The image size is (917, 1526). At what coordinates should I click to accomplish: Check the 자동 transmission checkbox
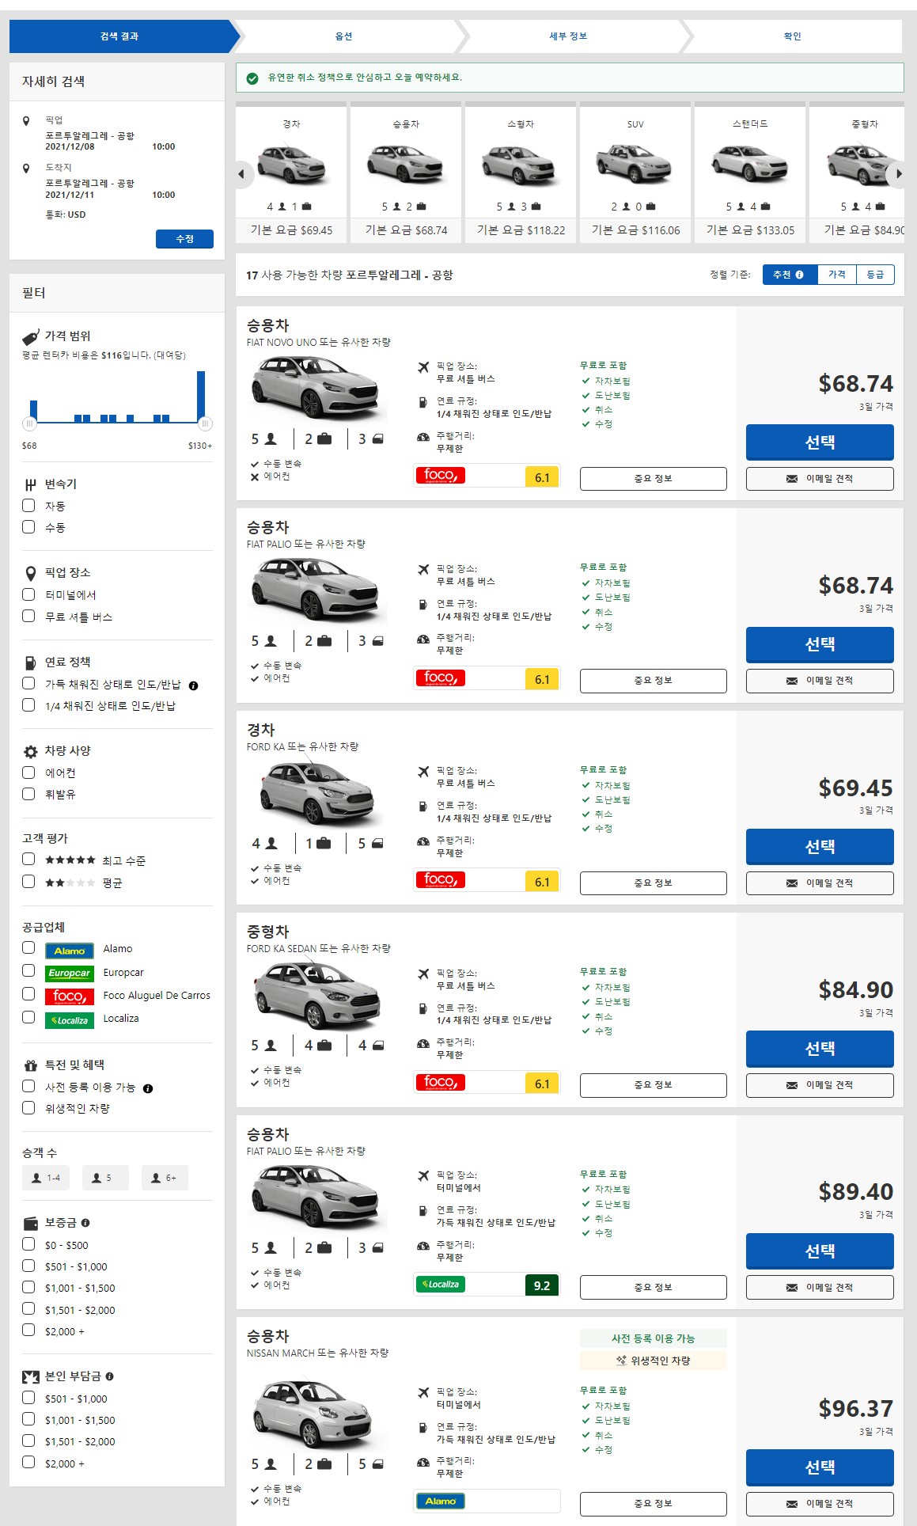click(28, 505)
